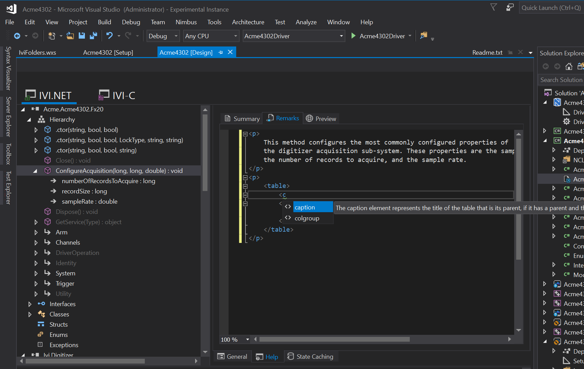Click inside the Quick Launch search box
The image size is (584, 369).
point(550,7)
